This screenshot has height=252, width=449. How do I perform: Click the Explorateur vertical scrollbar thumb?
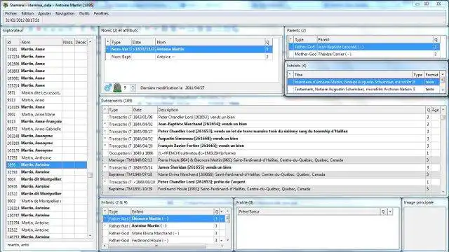coord(91,175)
